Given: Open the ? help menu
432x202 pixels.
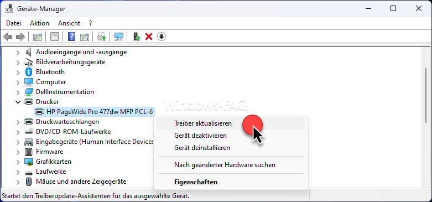Looking at the screenshot, I should click(x=91, y=23).
